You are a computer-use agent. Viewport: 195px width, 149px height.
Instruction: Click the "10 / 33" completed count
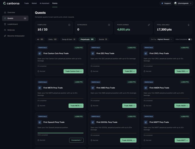42,29
